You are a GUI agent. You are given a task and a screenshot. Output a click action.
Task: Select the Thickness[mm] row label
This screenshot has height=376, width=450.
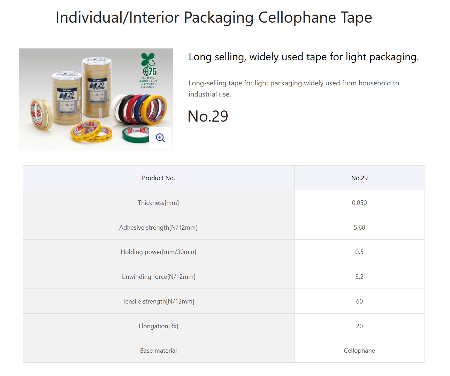point(158,202)
